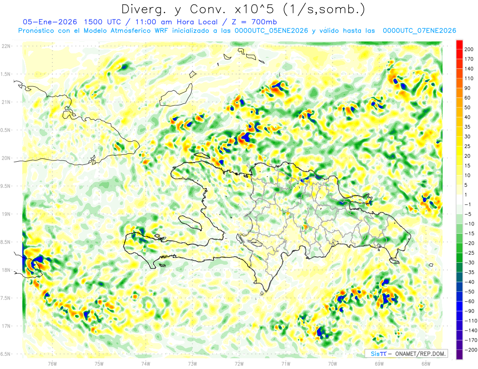
Task: Click the '-200' color scale value
Action: coord(470,349)
